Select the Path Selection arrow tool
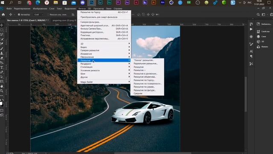This screenshot has height=154, width=273. (x=2, y=77)
